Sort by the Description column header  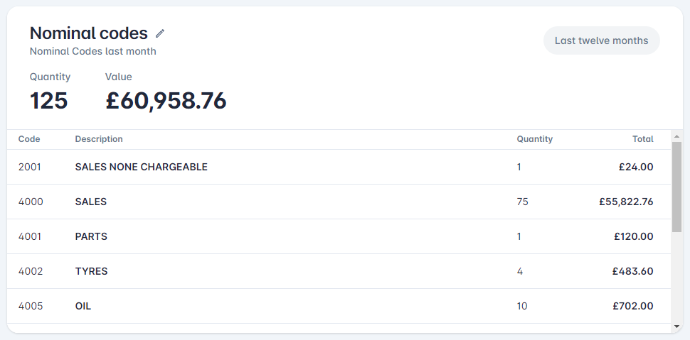click(x=99, y=139)
